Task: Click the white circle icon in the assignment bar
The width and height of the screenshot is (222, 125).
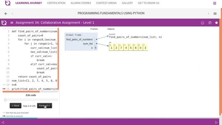Action: tap(216, 23)
